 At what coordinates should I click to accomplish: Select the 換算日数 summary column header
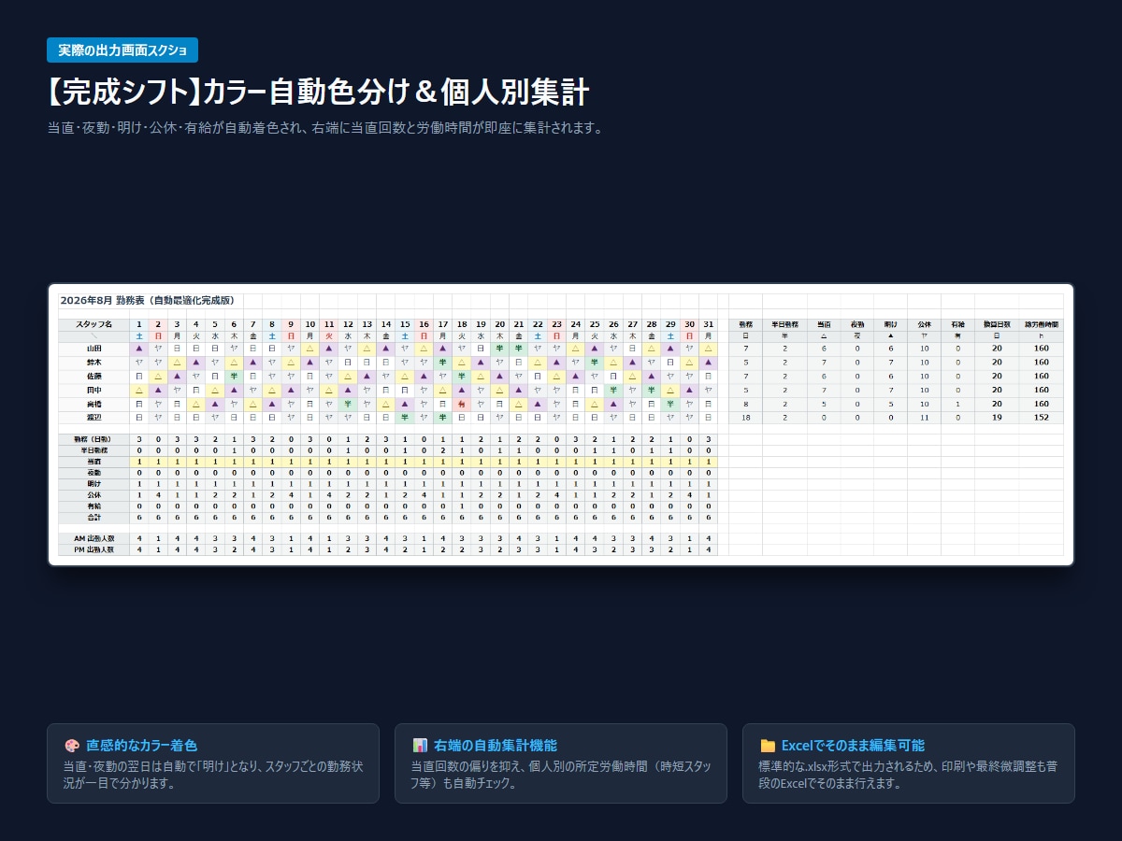pyautogui.click(x=997, y=323)
